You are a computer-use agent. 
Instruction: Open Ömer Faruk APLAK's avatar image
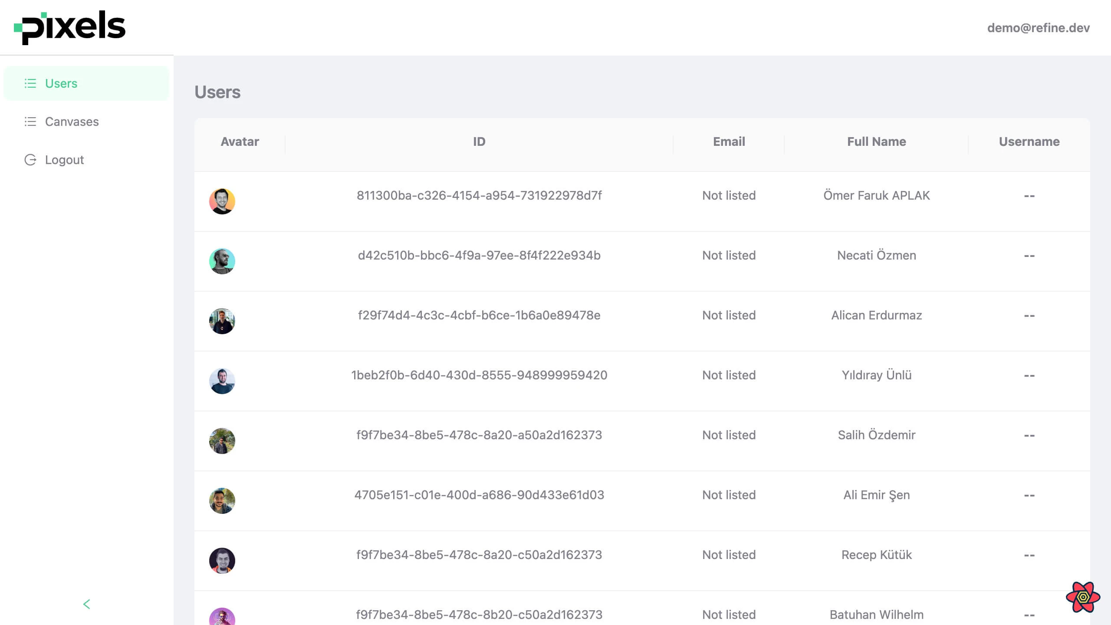(x=222, y=201)
